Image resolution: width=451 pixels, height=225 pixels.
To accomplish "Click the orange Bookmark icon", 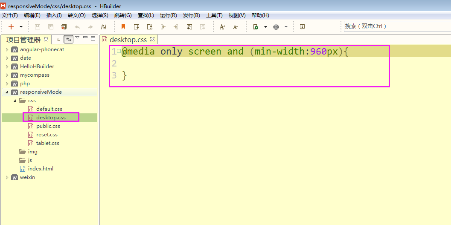I will pos(123,27).
